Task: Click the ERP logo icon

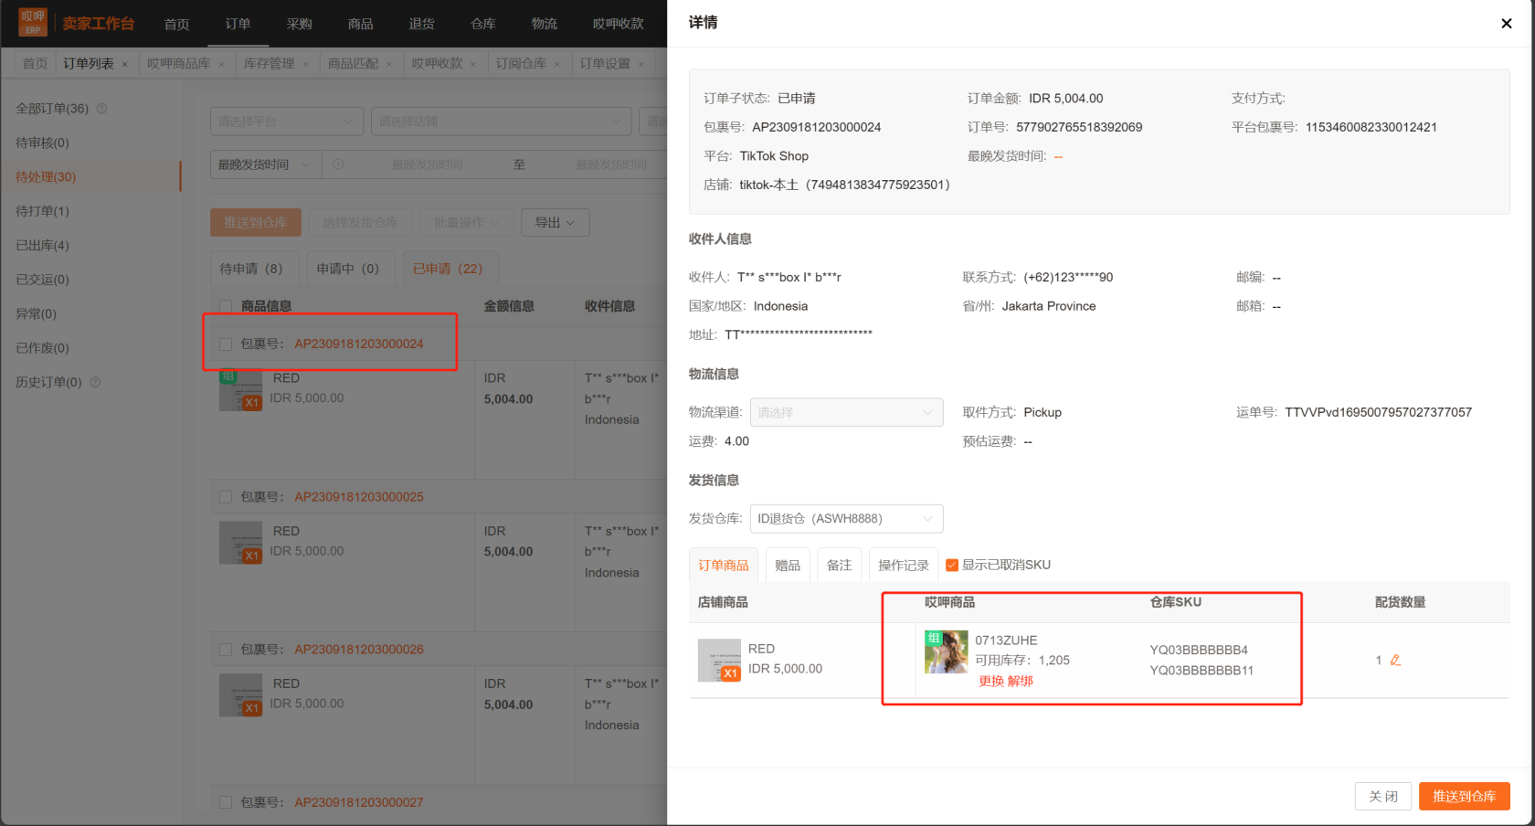Action: tap(32, 22)
